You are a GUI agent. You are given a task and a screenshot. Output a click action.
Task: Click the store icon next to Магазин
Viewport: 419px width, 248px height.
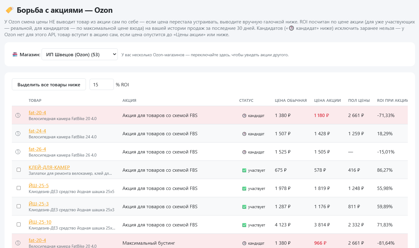point(15,55)
